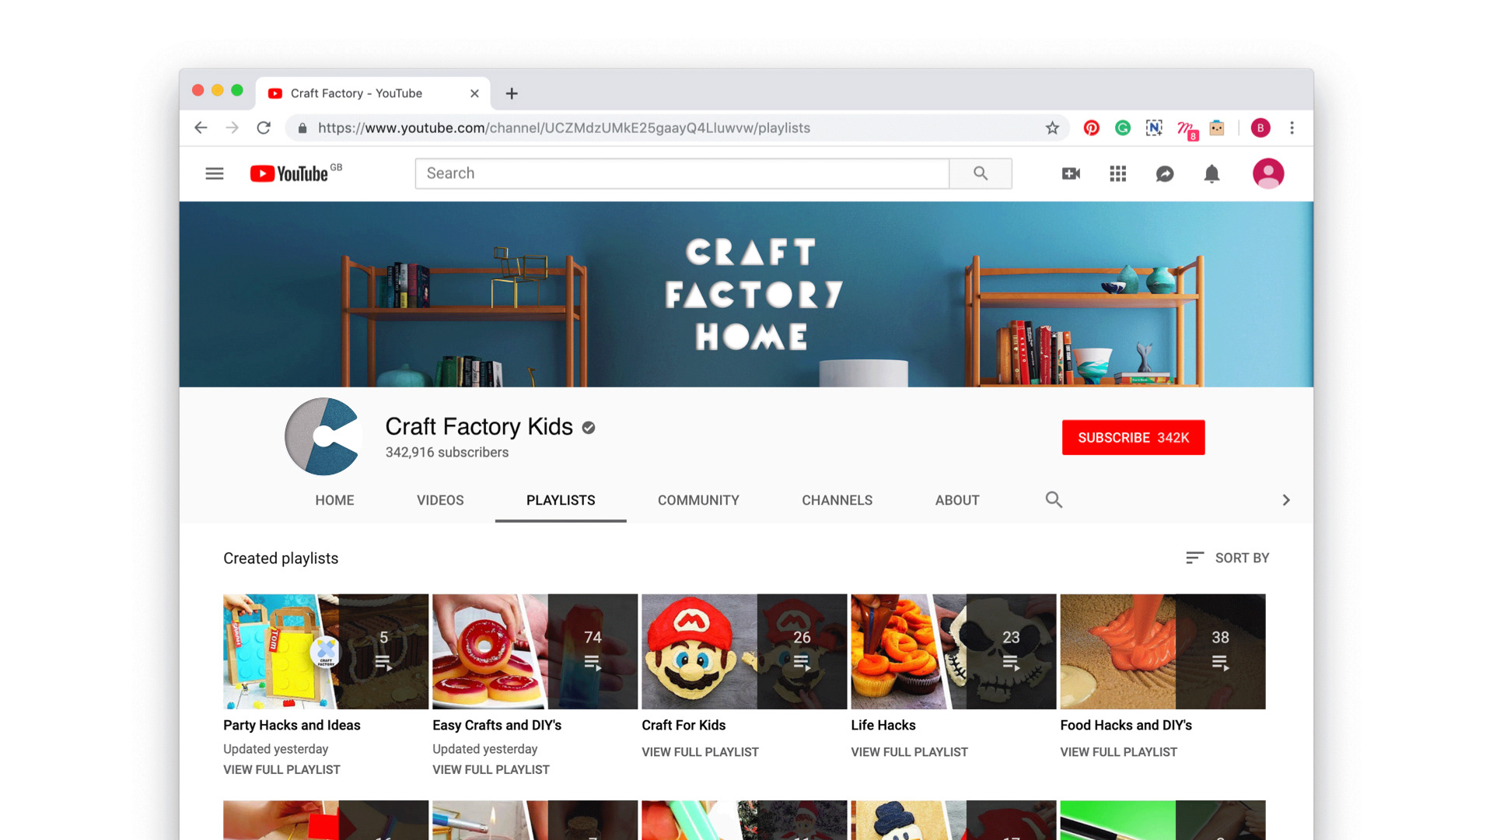Bookmark this page with the star

point(1052,128)
